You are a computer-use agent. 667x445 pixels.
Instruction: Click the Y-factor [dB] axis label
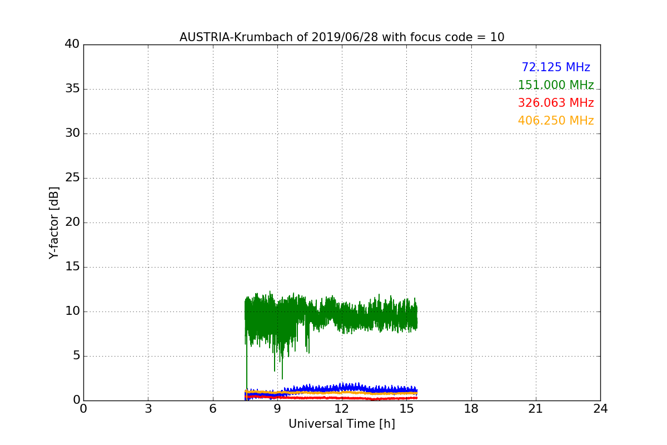[x=54, y=222]
